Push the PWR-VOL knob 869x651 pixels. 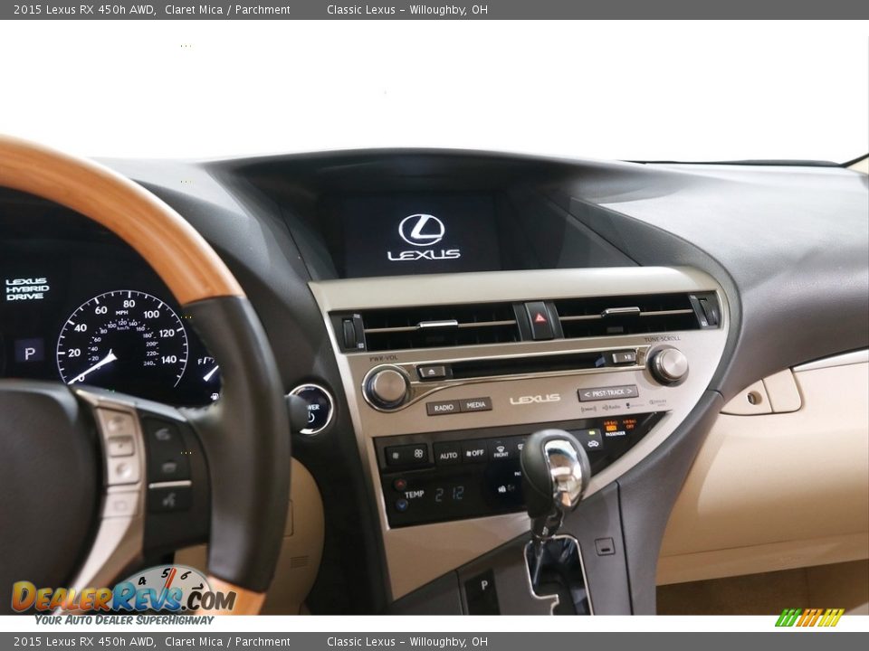(x=387, y=386)
